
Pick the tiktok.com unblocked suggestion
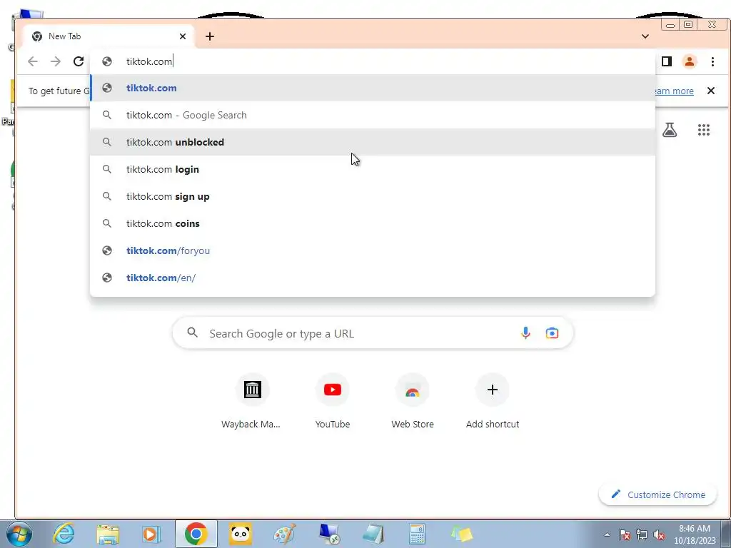point(373,142)
